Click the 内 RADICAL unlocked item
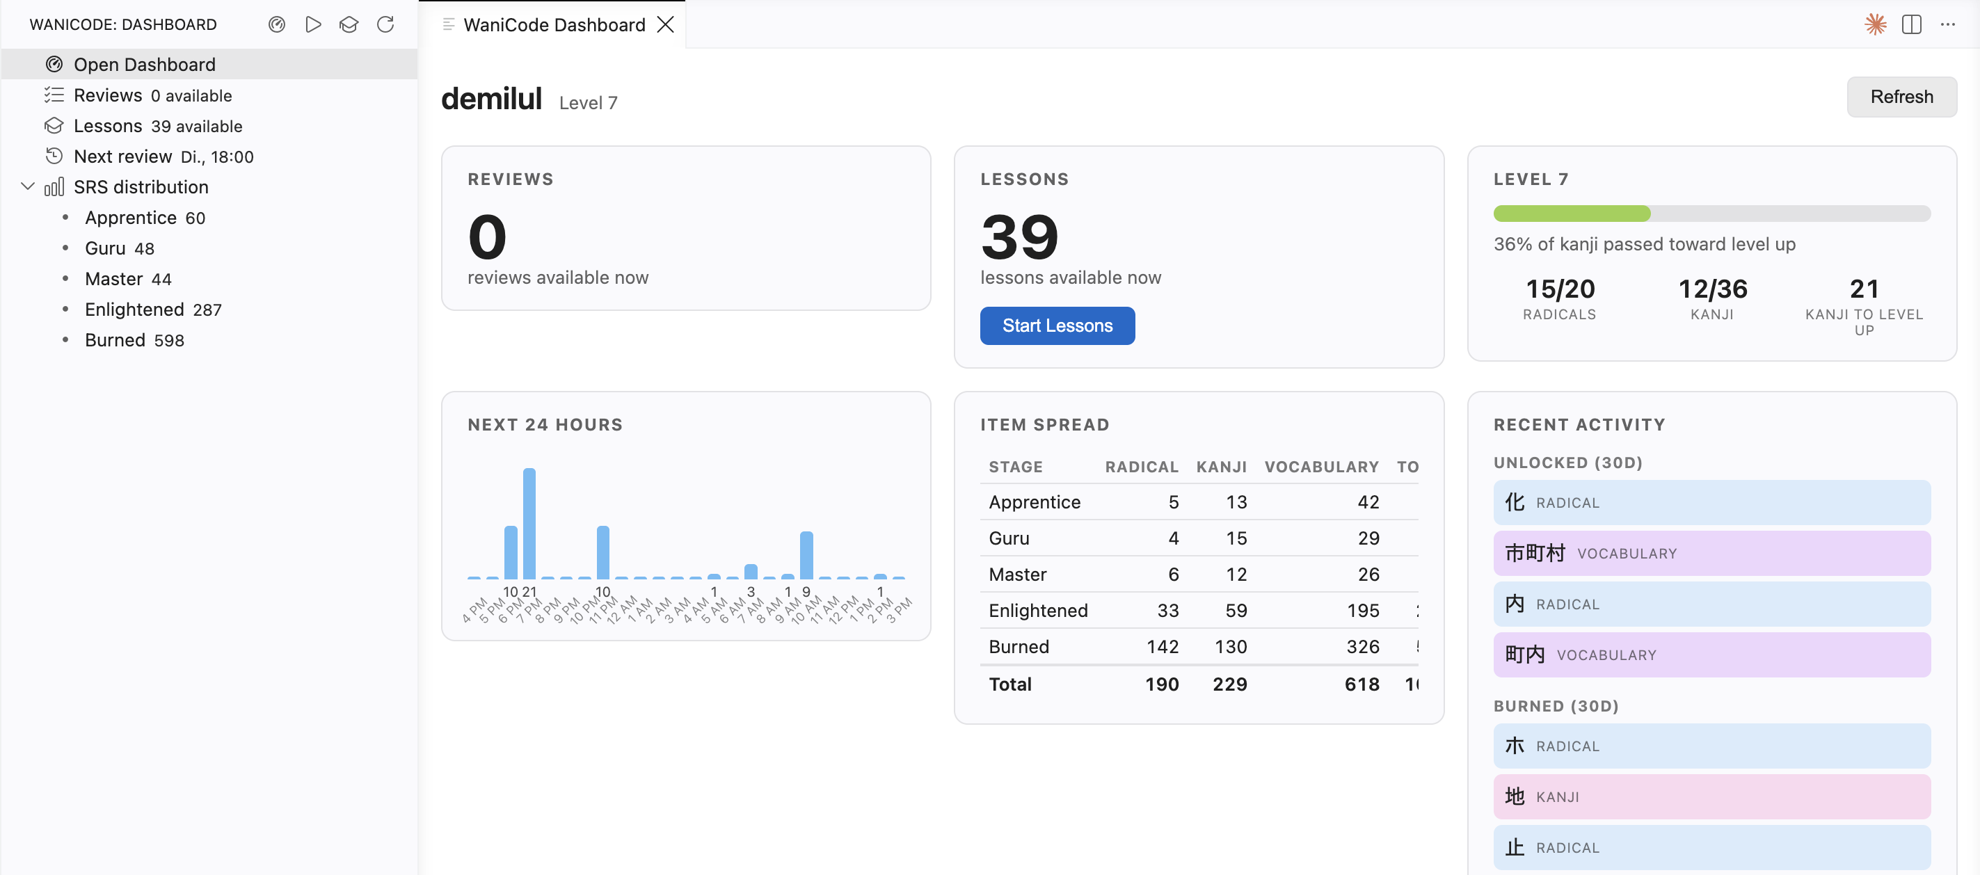Image resolution: width=1980 pixels, height=875 pixels. pyautogui.click(x=1711, y=604)
